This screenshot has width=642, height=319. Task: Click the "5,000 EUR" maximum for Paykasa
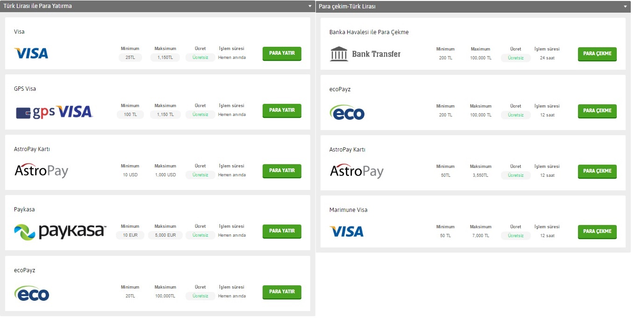point(165,235)
